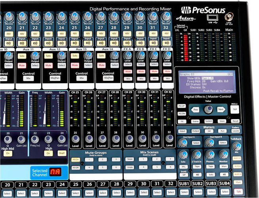259x198 pixels.
Task: Open the System menu
Action: click(x=209, y=121)
